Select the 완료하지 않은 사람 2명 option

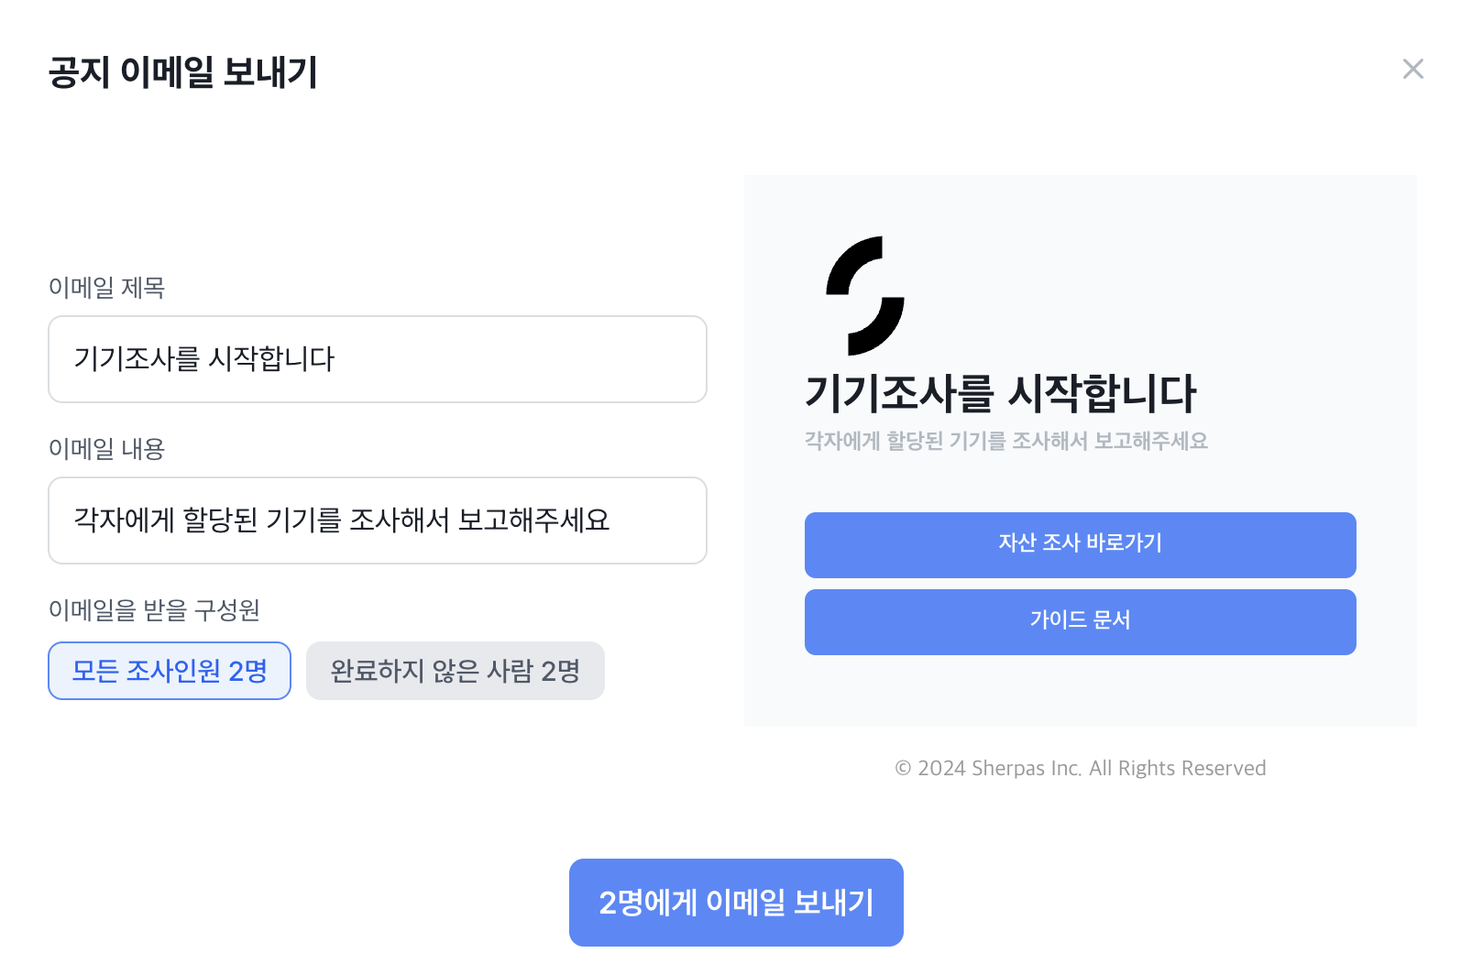tap(455, 671)
